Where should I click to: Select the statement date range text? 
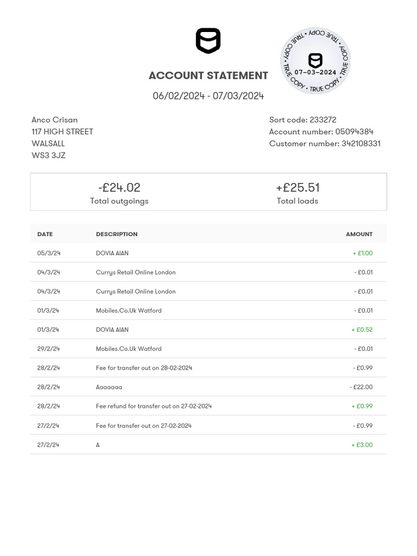point(208,96)
